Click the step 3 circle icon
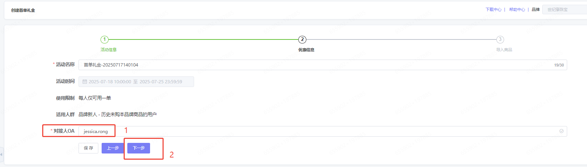Viewport: 587px width, 167px height. [x=500, y=39]
